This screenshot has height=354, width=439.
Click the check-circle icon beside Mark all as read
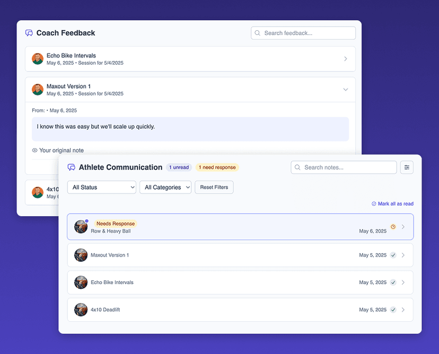374,203
